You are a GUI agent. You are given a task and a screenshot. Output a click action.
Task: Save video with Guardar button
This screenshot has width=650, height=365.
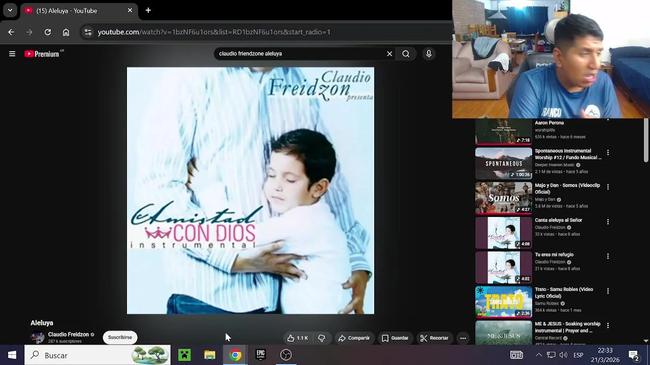[395, 338]
